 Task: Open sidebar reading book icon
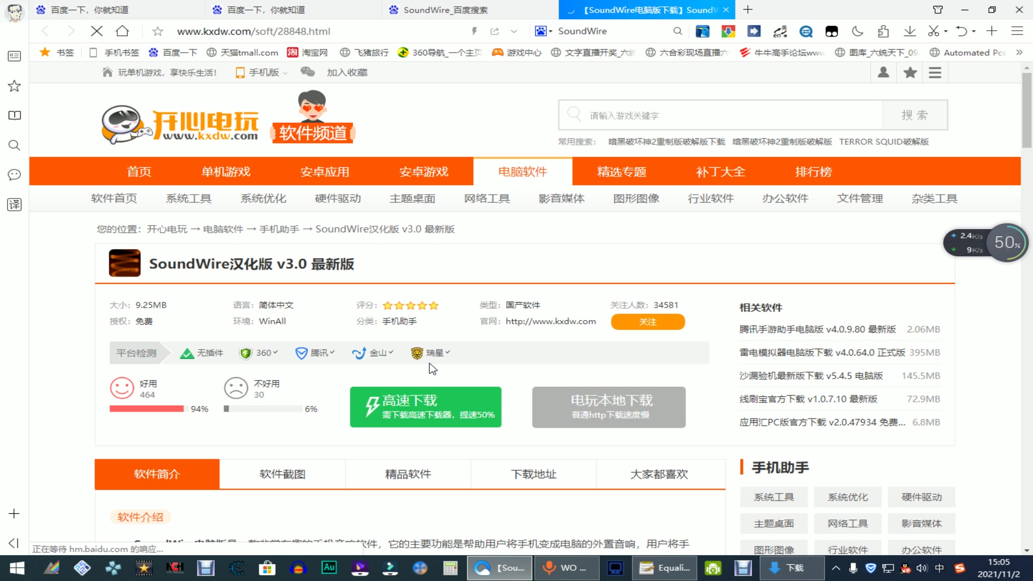tap(15, 115)
